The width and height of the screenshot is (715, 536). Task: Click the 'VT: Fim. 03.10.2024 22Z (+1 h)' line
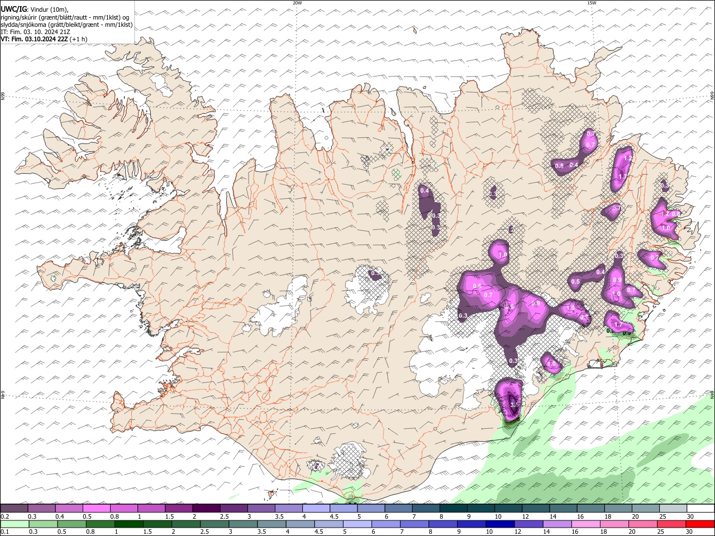pyautogui.click(x=44, y=39)
